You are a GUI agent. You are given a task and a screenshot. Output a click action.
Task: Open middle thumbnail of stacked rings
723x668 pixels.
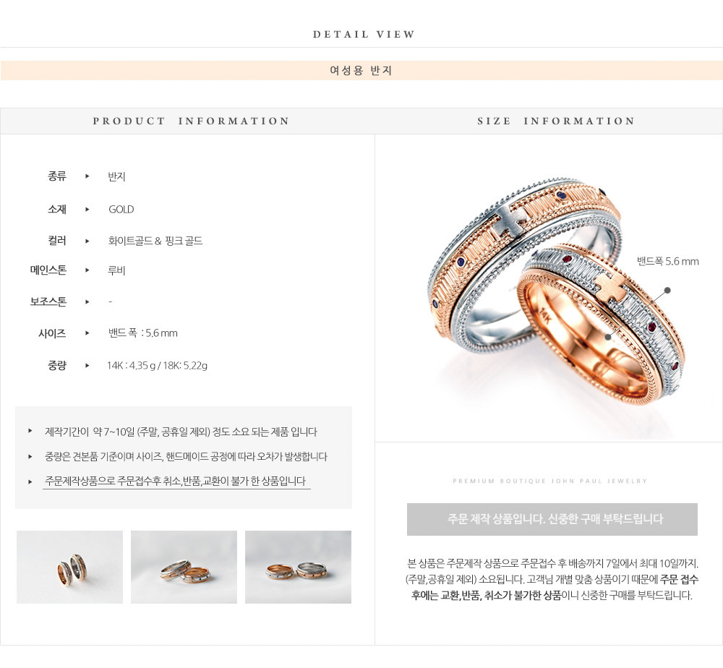(184, 567)
